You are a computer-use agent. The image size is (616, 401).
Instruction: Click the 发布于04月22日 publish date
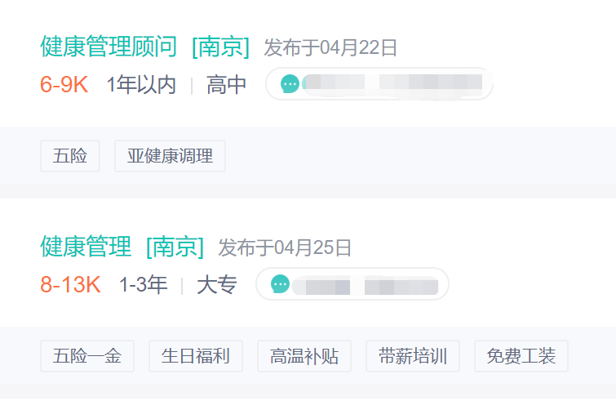[x=330, y=47]
